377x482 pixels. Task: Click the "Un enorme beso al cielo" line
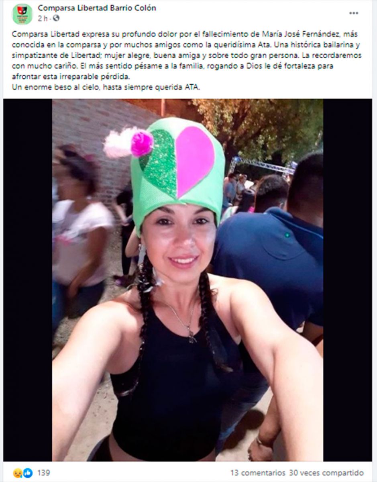pyautogui.click(x=106, y=88)
